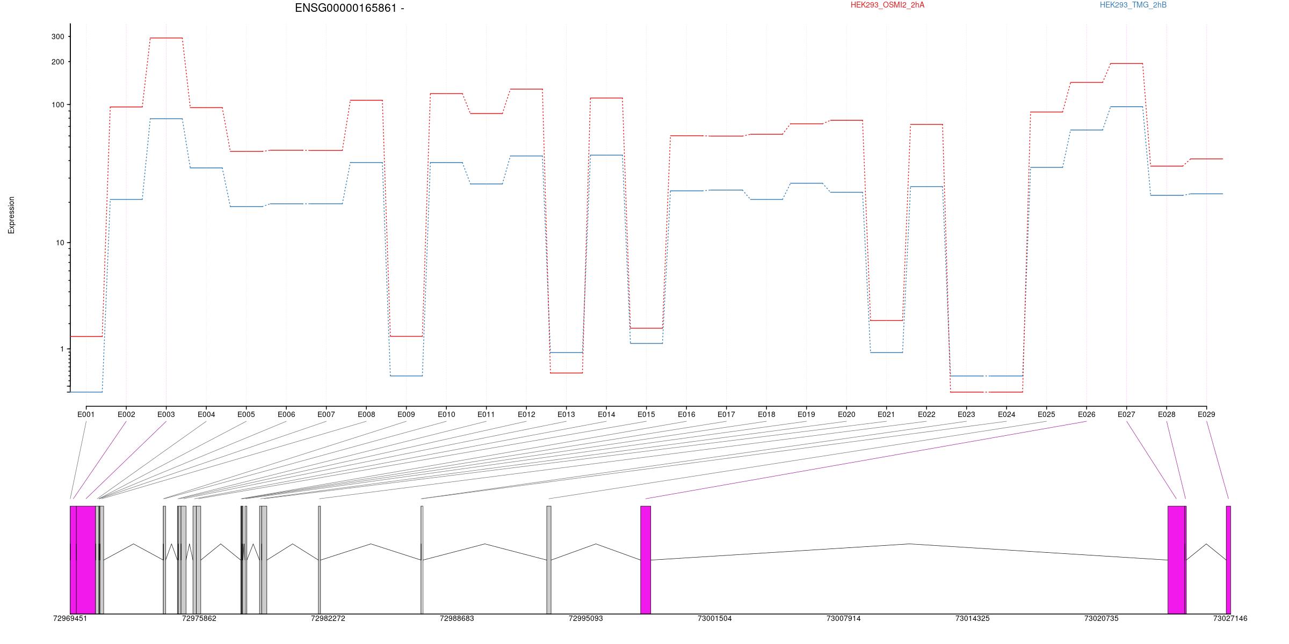Click genomic coordinate 72969451
1289x644 pixels.
[70, 618]
